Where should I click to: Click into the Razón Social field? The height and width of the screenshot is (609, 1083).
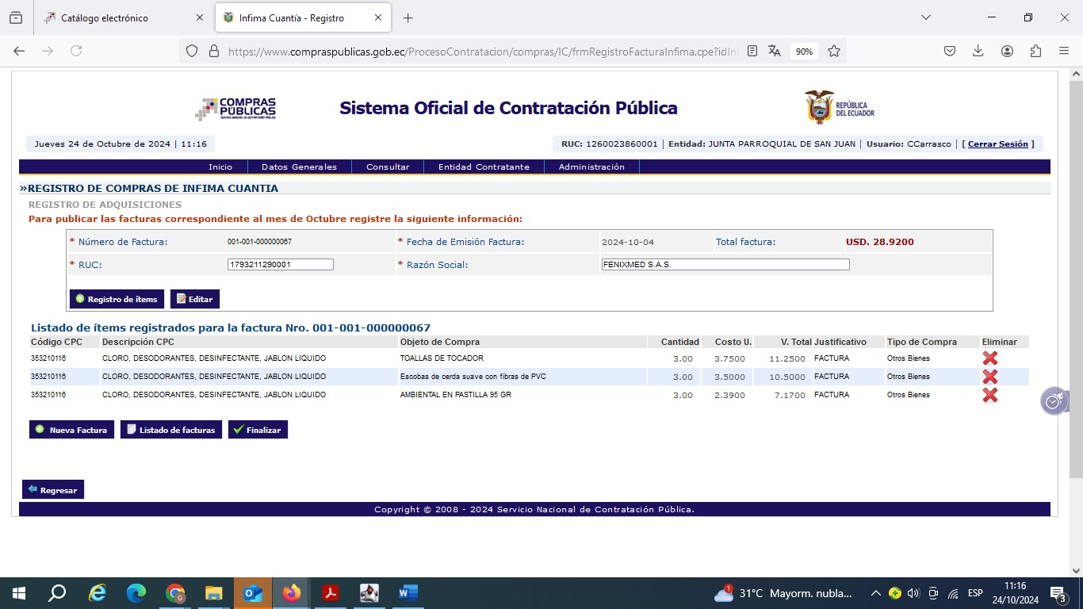pyautogui.click(x=725, y=265)
